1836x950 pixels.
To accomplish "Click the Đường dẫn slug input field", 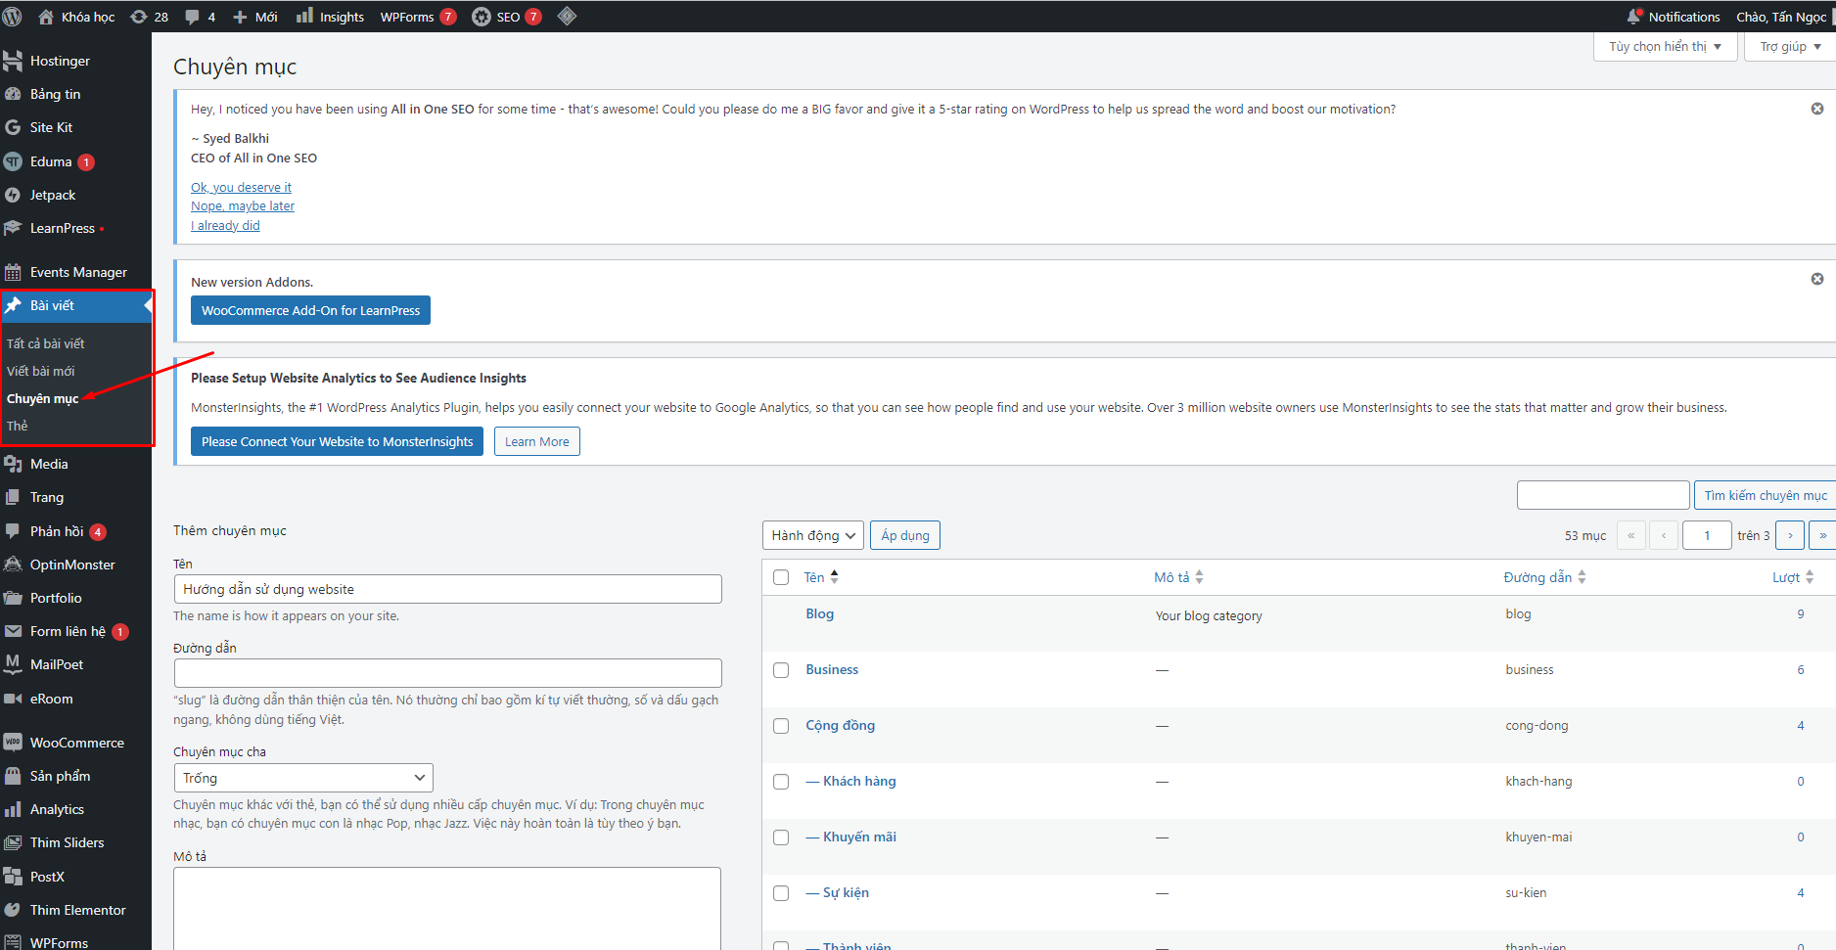I will tap(448, 673).
